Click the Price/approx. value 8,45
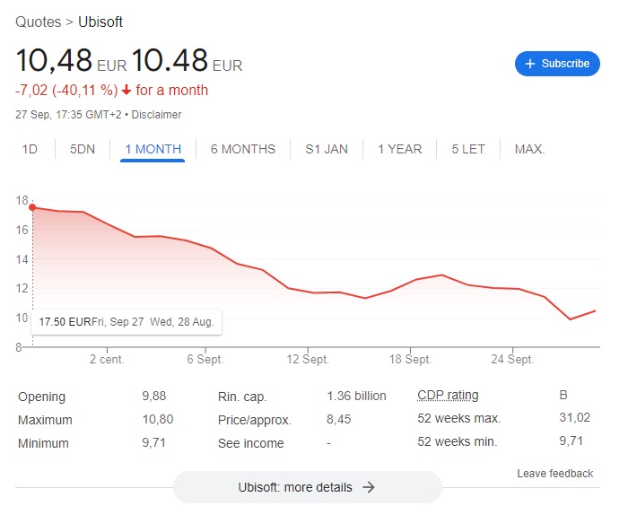 [x=338, y=419]
